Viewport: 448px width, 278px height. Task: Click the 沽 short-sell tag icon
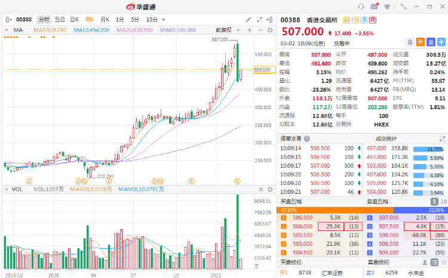pos(355,20)
